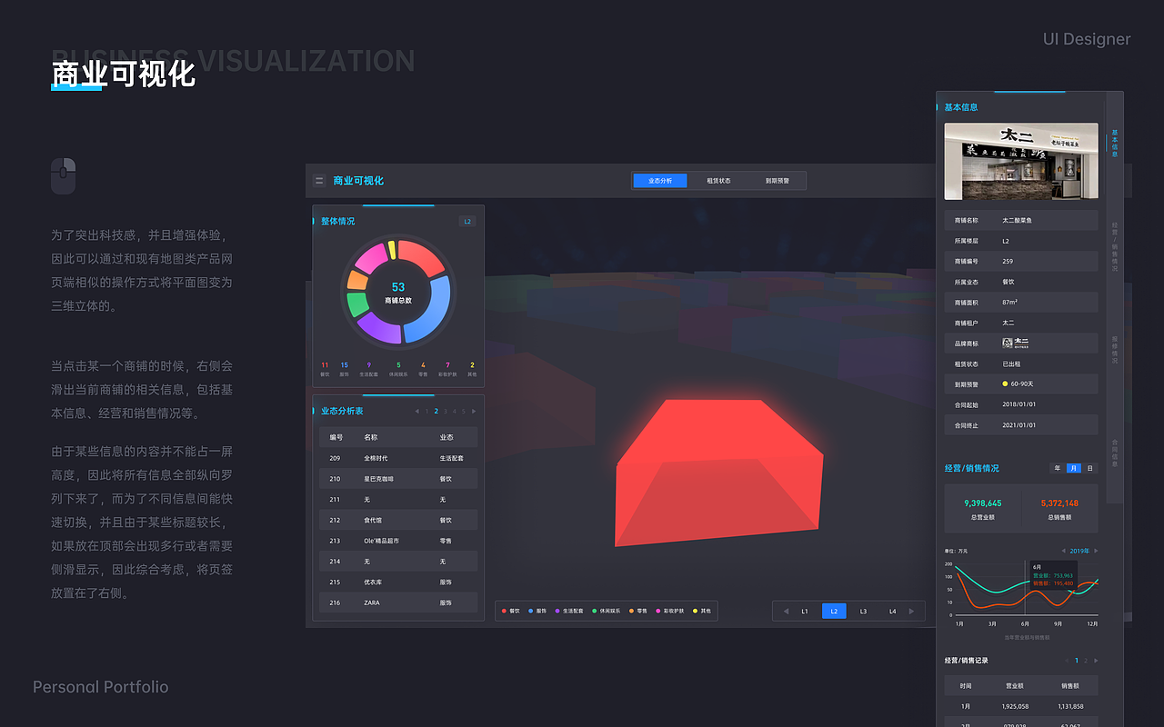Click next page arrow in 经营/销售记录

click(x=1096, y=661)
